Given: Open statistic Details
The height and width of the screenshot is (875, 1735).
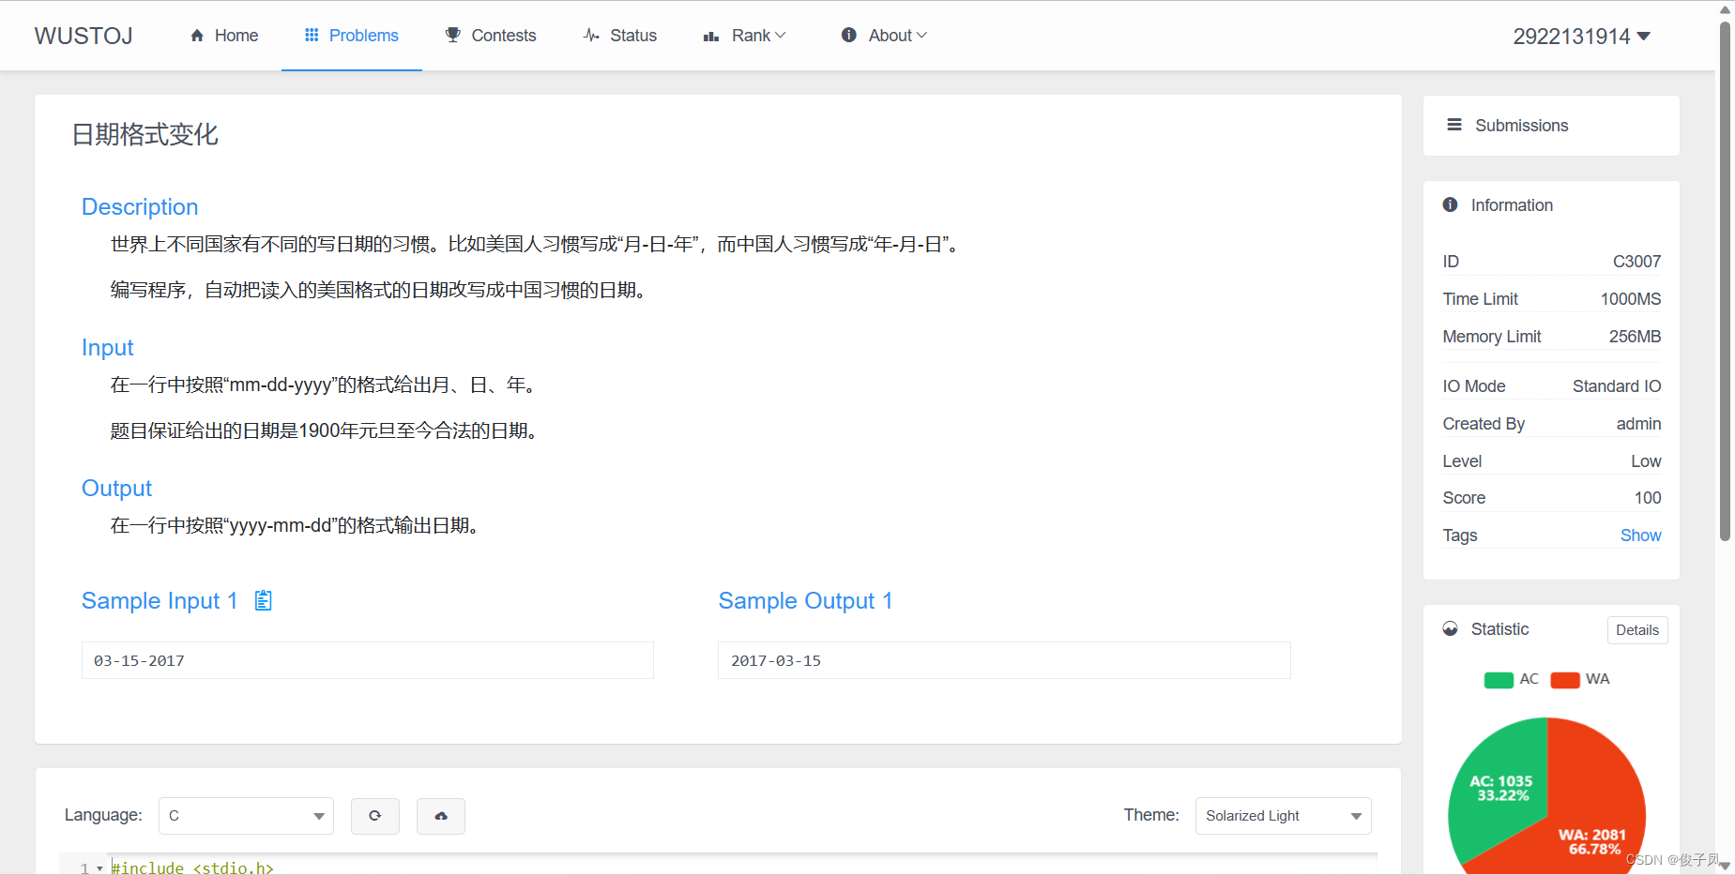Looking at the screenshot, I should pos(1637,630).
